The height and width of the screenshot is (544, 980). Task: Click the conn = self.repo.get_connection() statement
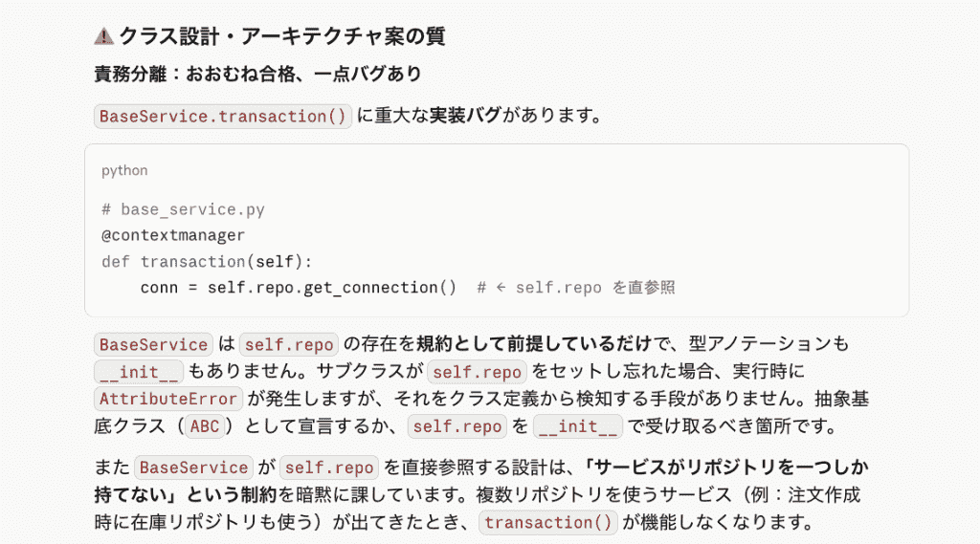[x=298, y=288]
